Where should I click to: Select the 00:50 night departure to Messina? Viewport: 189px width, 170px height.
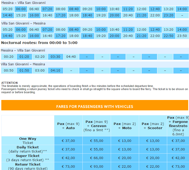(9, 71)
